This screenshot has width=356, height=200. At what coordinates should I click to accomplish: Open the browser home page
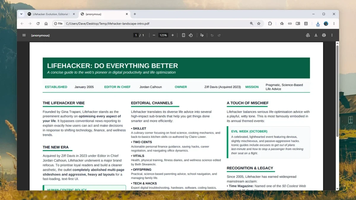click(46, 23)
